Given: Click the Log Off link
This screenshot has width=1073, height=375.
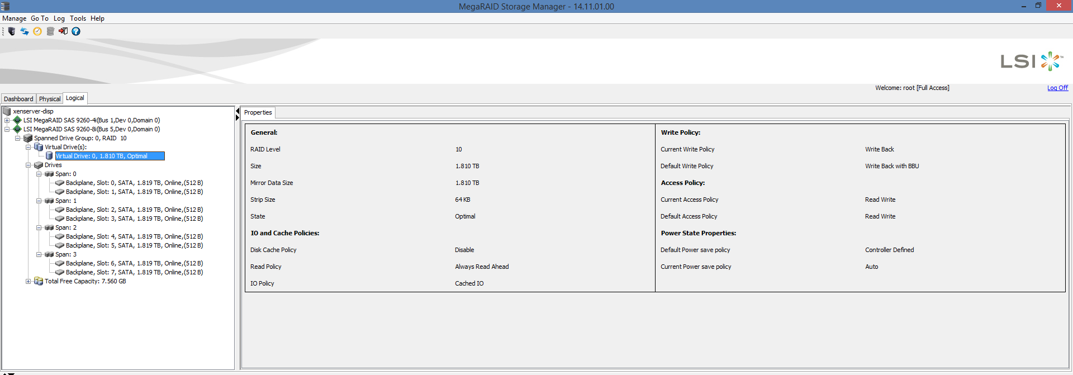Looking at the screenshot, I should click(x=1057, y=88).
